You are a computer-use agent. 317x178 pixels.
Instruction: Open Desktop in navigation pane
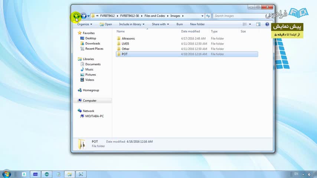(91, 38)
